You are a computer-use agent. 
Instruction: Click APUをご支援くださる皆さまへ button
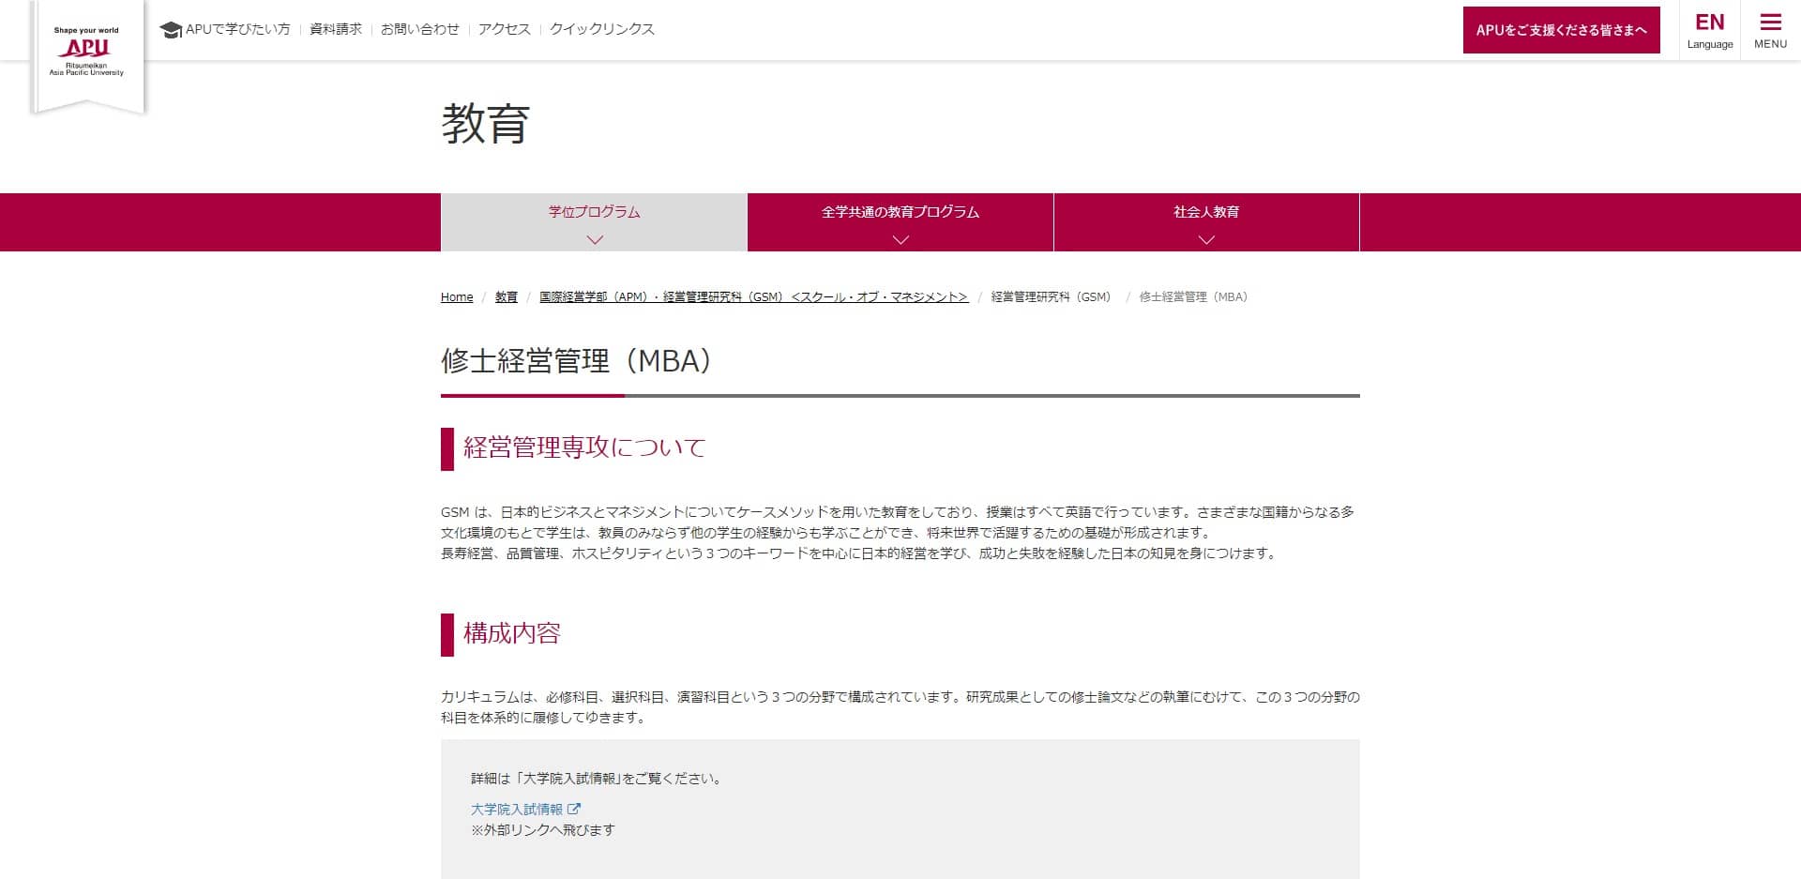(x=1561, y=30)
